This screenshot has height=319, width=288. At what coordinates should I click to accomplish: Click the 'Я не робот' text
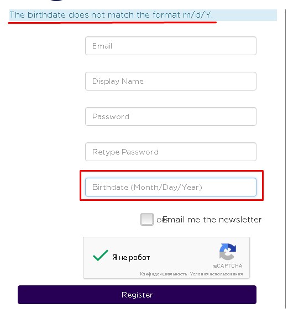click(131, 258)
